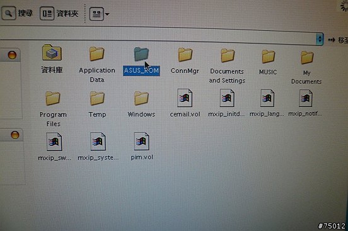
Task: Select the mxip_sw... file icon
Action: click(54, 142)
